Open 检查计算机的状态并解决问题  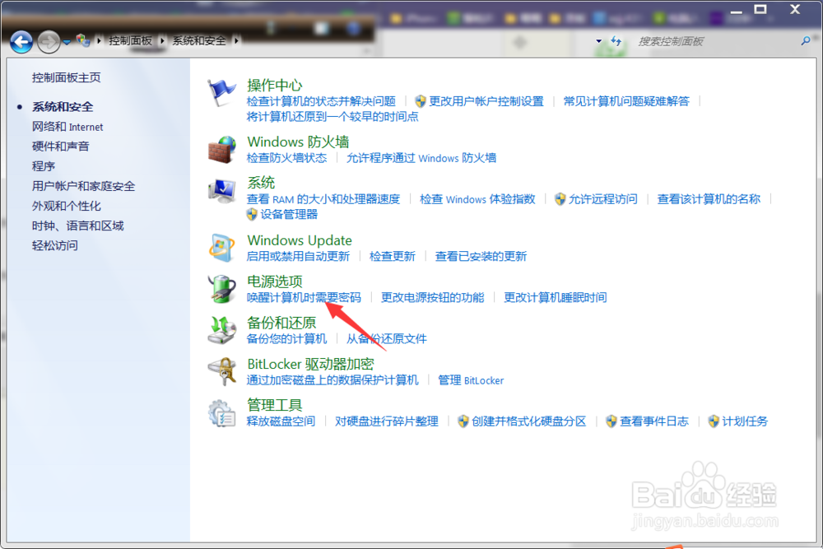click(x=321, y=101)
